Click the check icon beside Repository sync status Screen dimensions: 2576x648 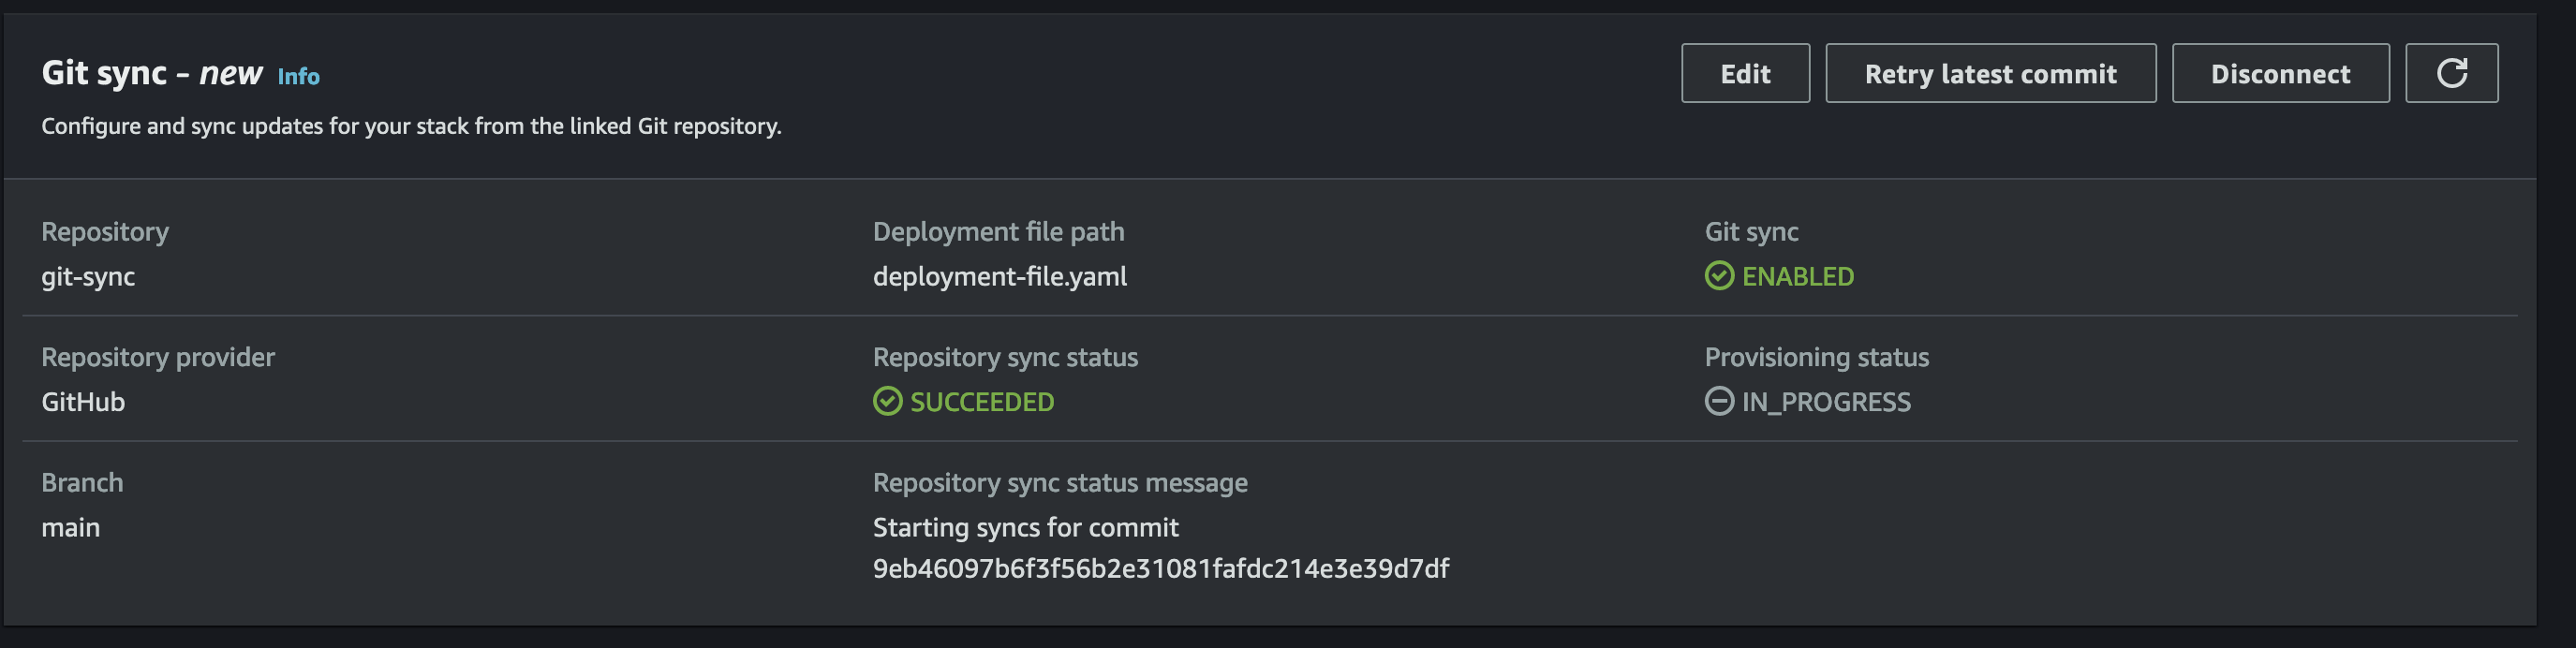(886, 402)
